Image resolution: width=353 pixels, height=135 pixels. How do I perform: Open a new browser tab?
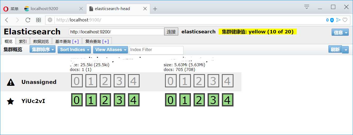[155, 9]
